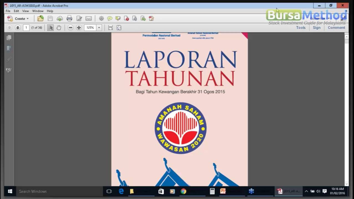354x199 pixels.
Task: Open the Sign pane
Action: point(317,28)
